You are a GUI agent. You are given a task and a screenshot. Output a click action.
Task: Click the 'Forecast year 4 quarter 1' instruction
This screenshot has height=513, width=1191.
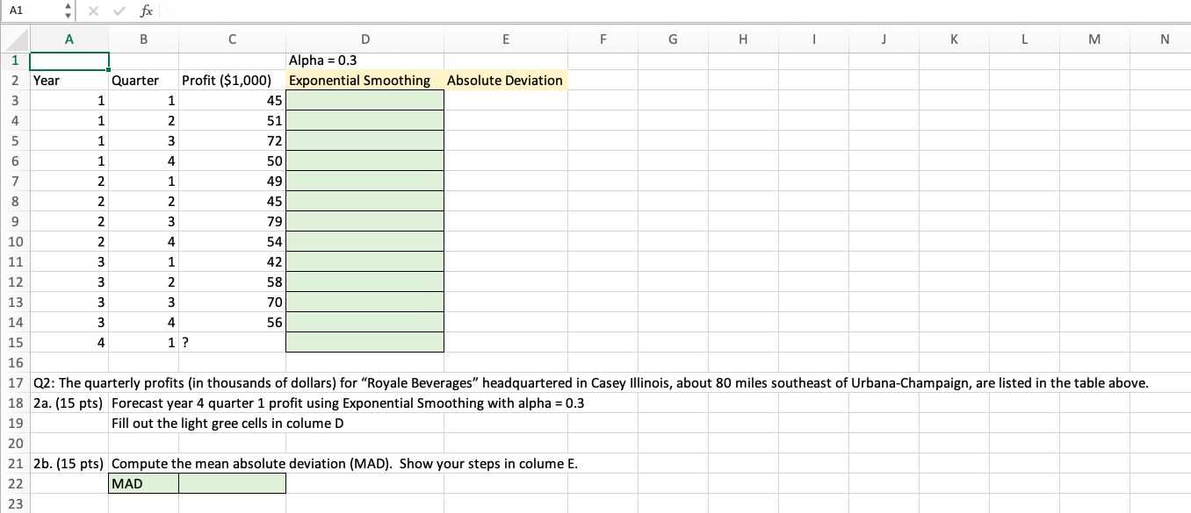tap(348, 403)
